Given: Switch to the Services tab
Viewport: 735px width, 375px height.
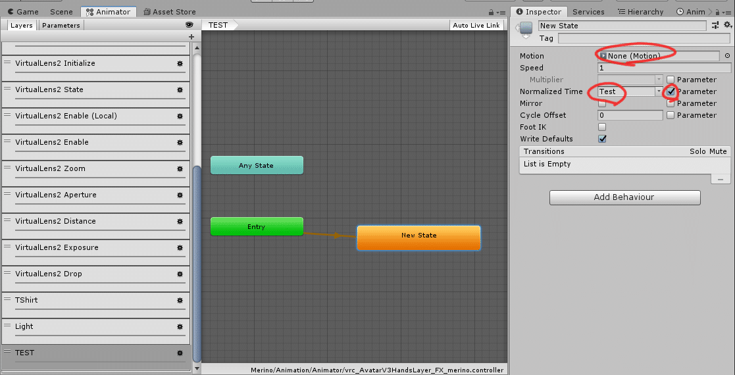Looking at the screenshot, I should [588, 12].
